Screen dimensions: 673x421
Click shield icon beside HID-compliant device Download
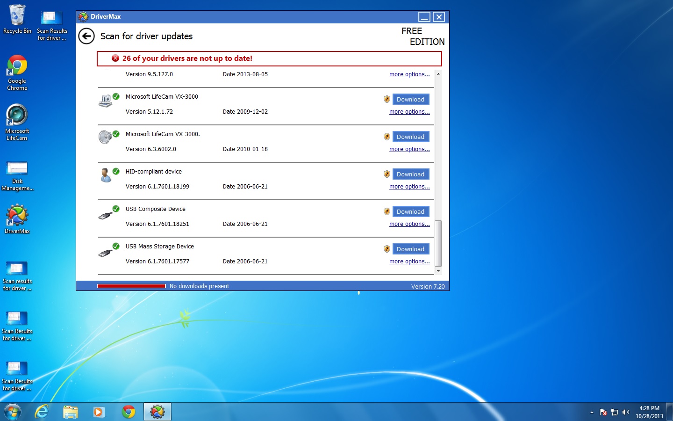tap(387, 174)
